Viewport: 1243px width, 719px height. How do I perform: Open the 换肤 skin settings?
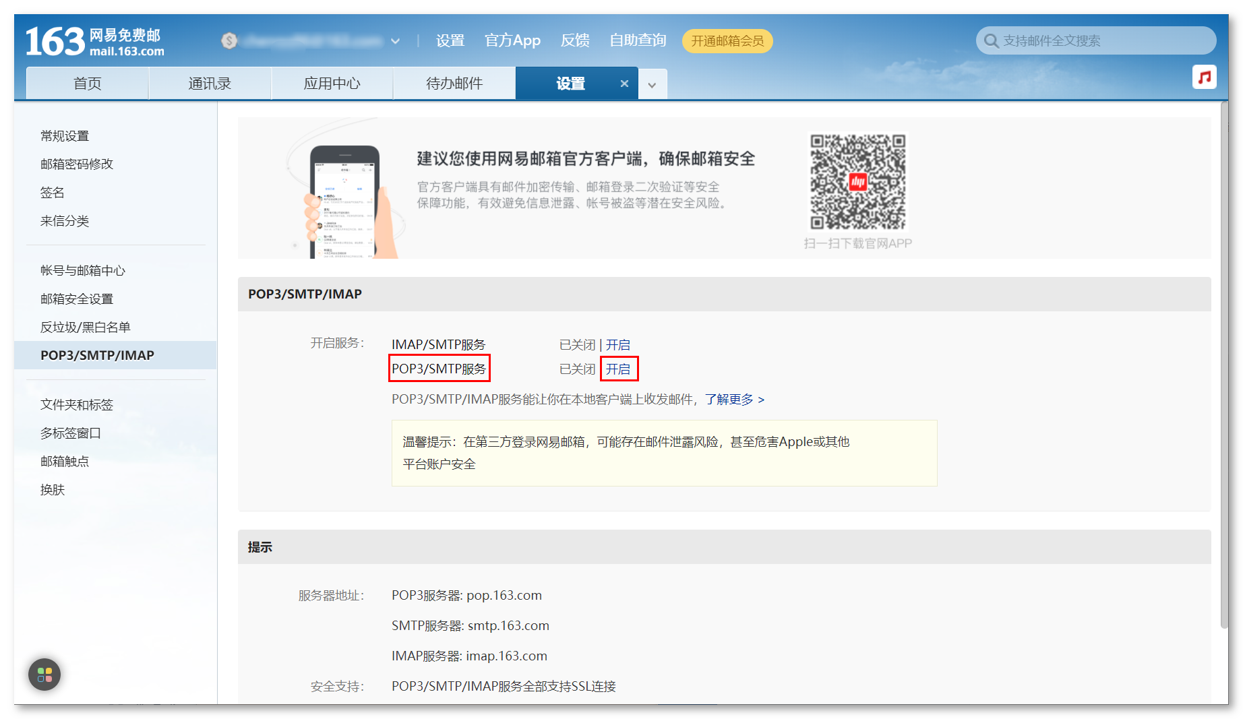[x=53, y=490]
